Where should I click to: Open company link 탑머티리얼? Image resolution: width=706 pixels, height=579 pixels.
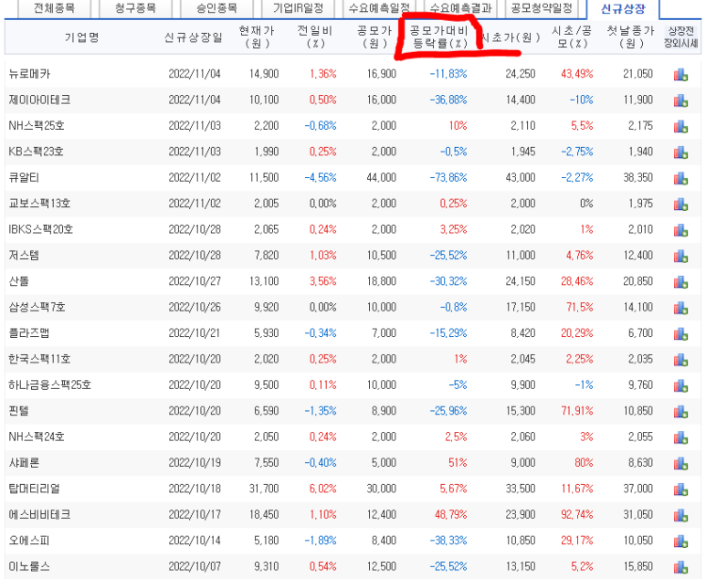click(x=34, y=489)
